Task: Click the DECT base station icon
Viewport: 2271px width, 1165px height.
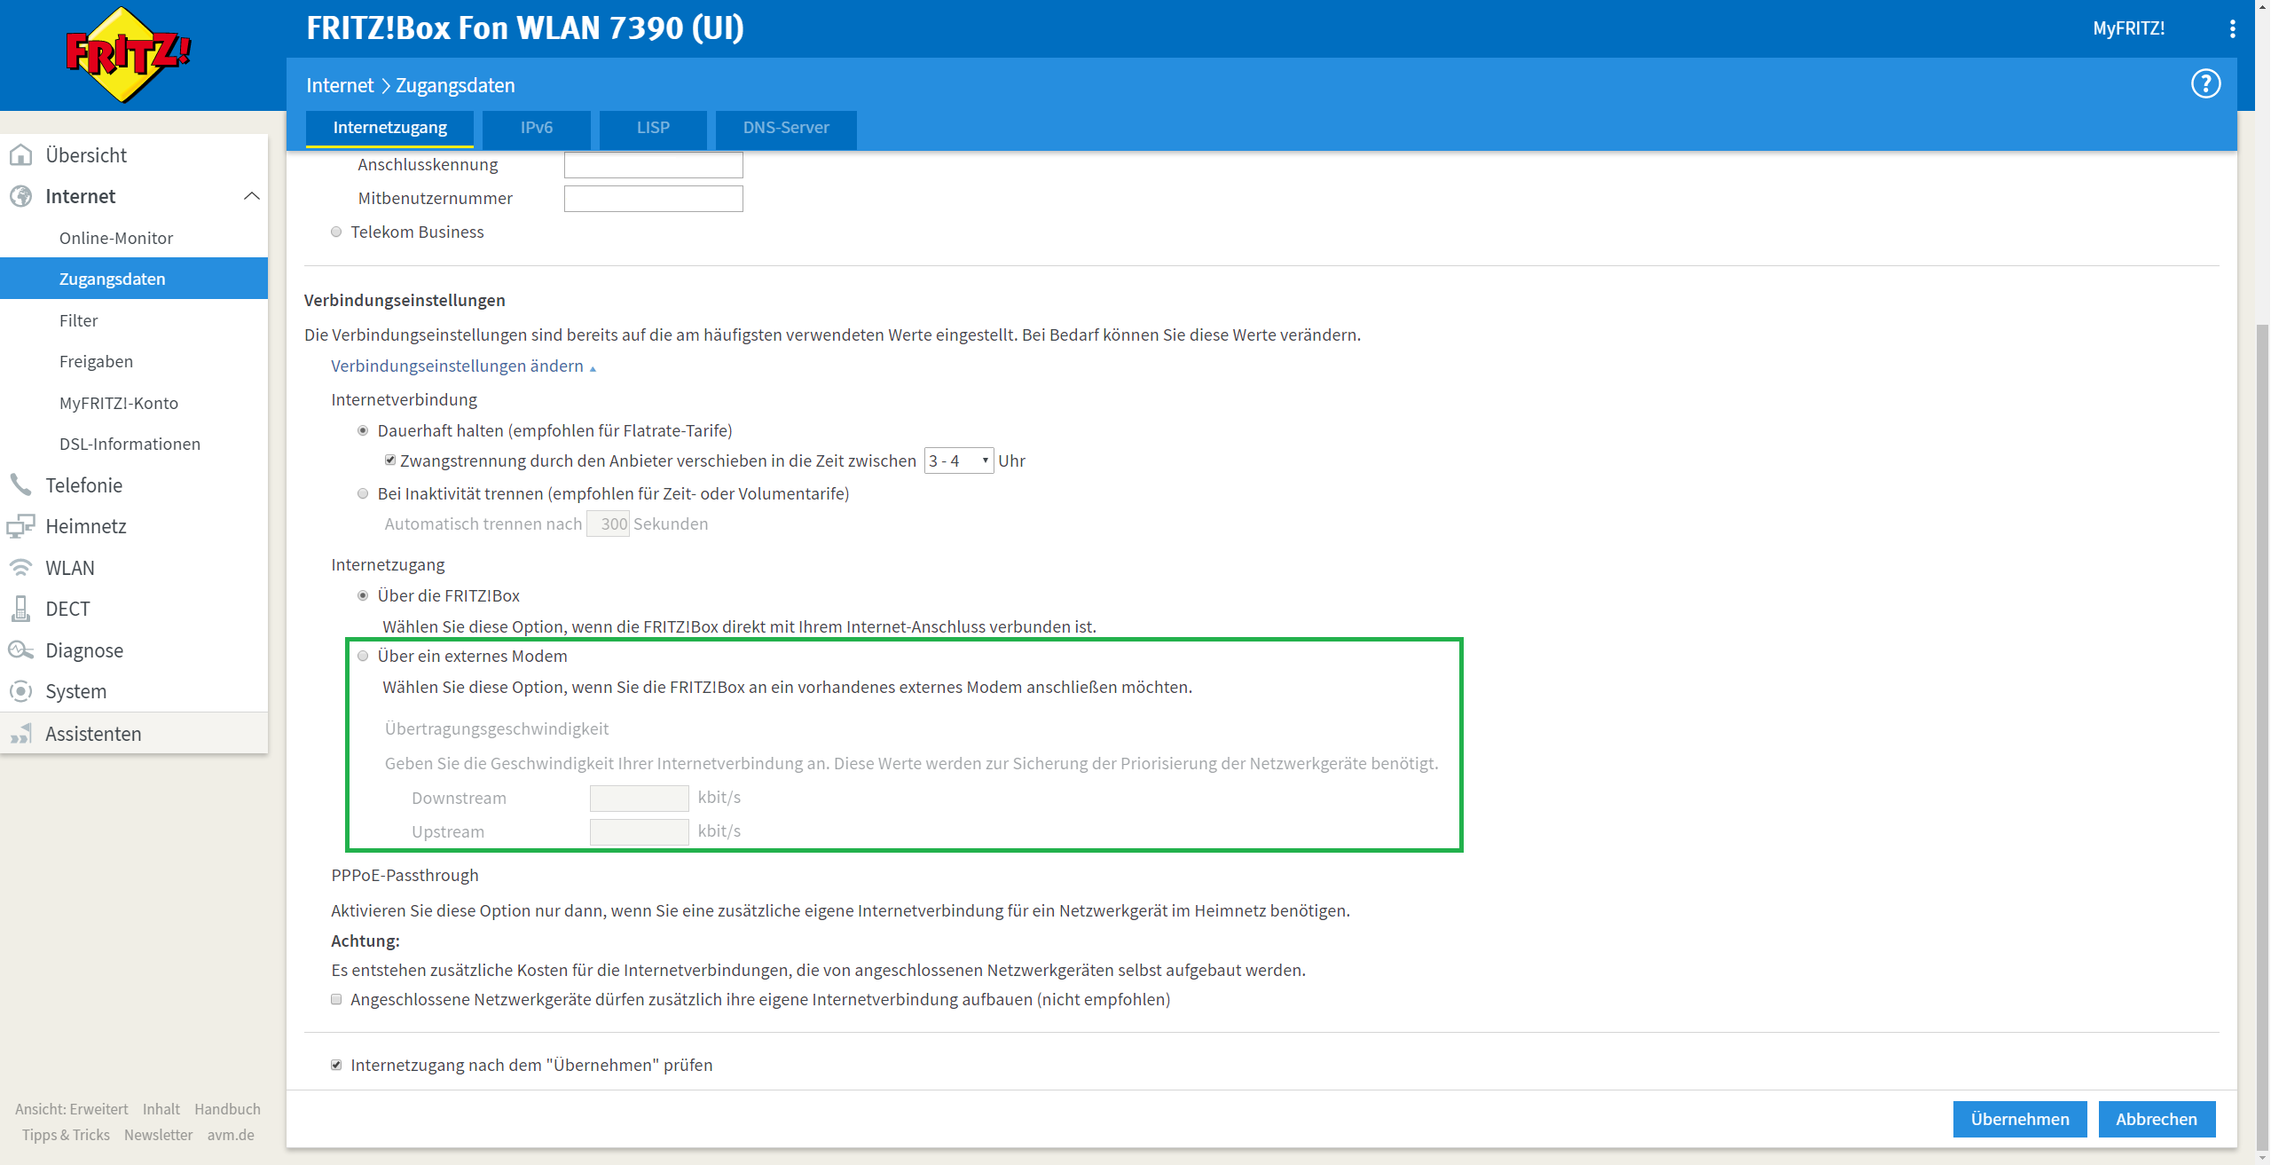Action: pyautogui.click(x=21, y=609)
